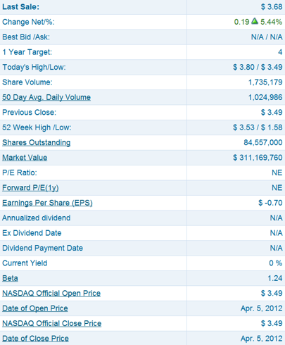This screenshot has width=285, height=345.
Task: Select the value $ 3.80 / $ 3.49
Action: (x=258, y=67)
